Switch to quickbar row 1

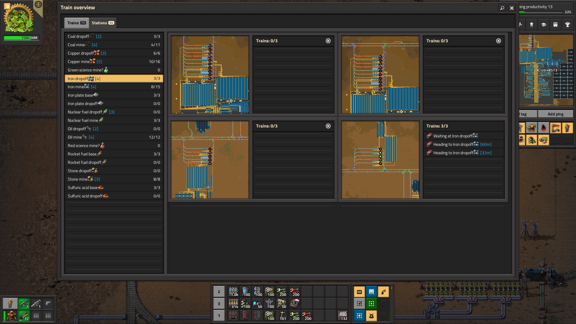point(219,316)
